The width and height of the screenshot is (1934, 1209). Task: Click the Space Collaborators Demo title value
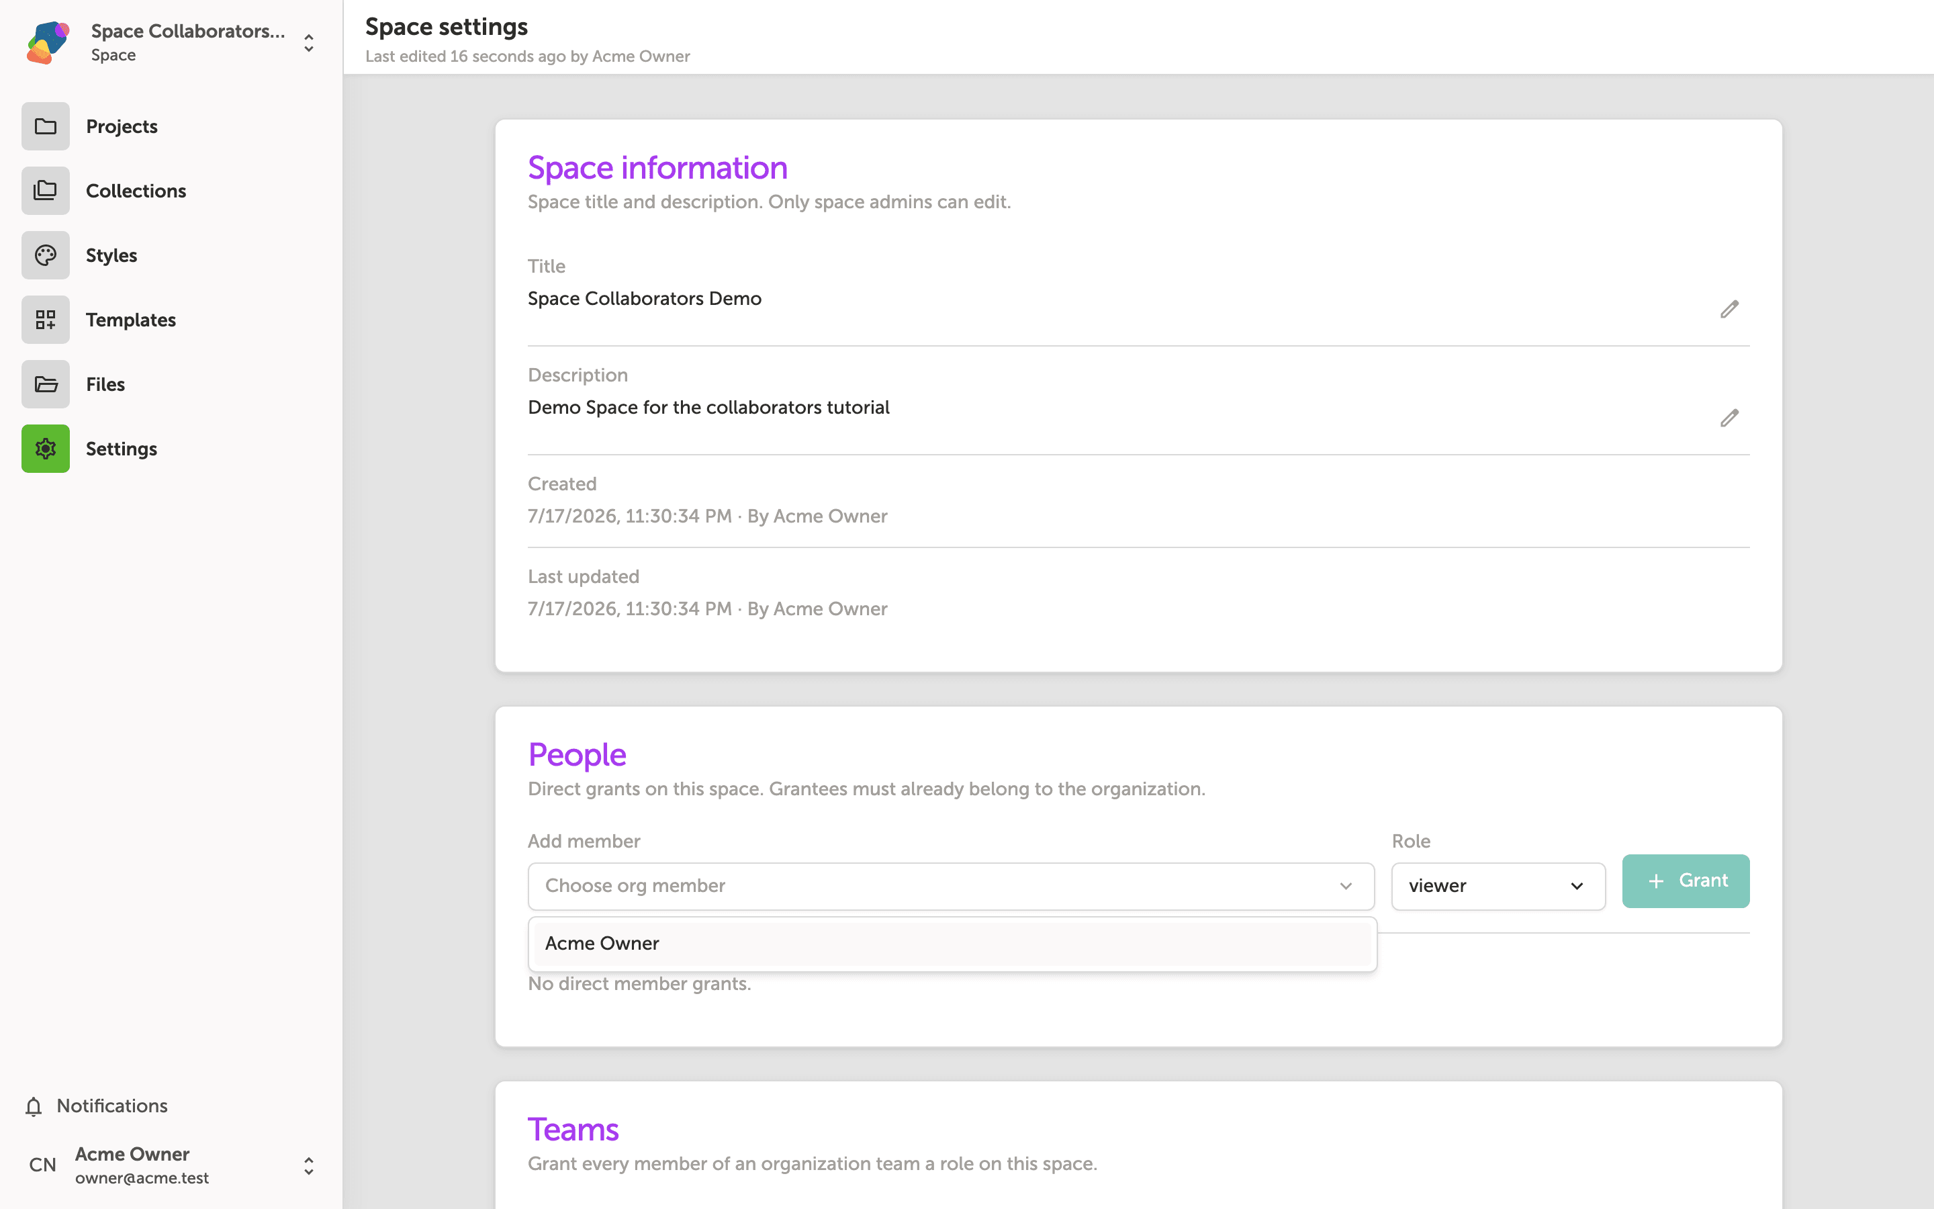coord(644,298)
